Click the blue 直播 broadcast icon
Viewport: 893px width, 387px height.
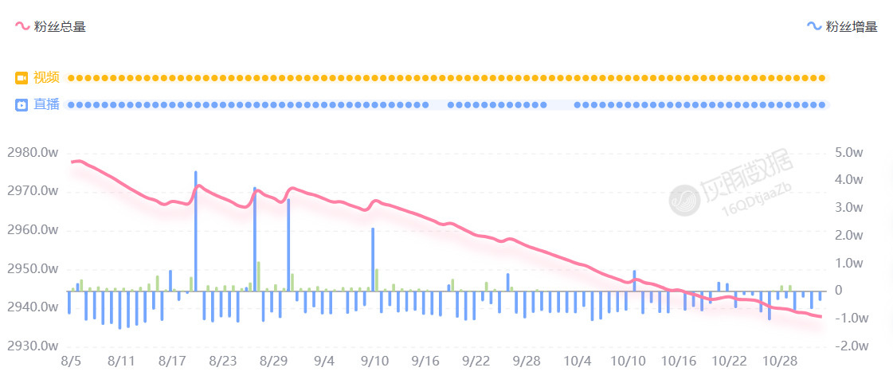pyautogui.click(x=22, y=104)
